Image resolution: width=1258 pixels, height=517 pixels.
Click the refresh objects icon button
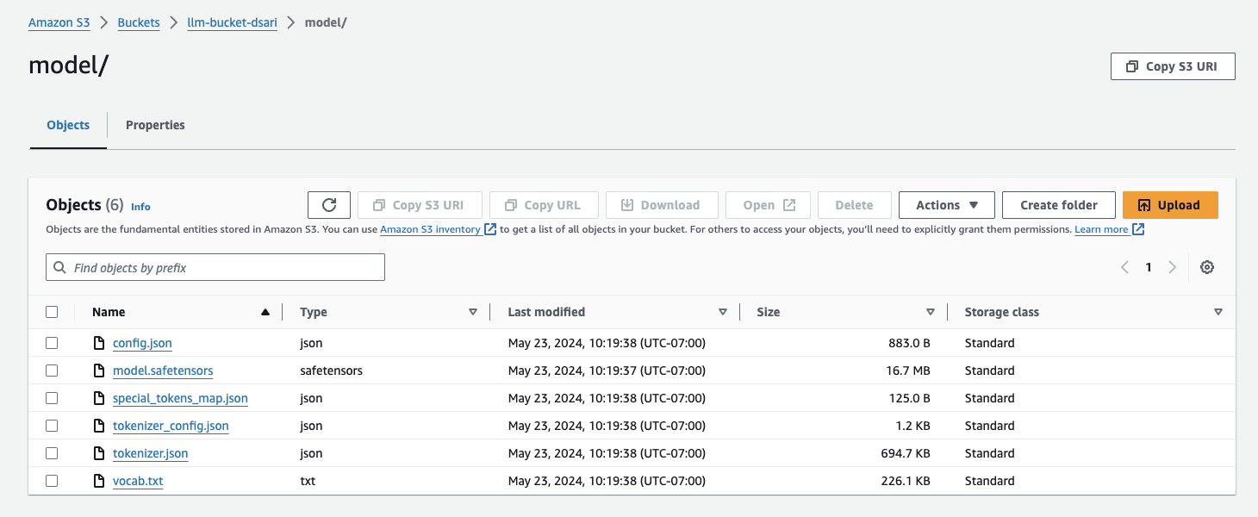[x=329, y=205]
